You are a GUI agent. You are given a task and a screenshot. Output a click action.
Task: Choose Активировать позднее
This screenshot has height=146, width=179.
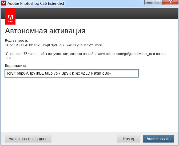28,139
